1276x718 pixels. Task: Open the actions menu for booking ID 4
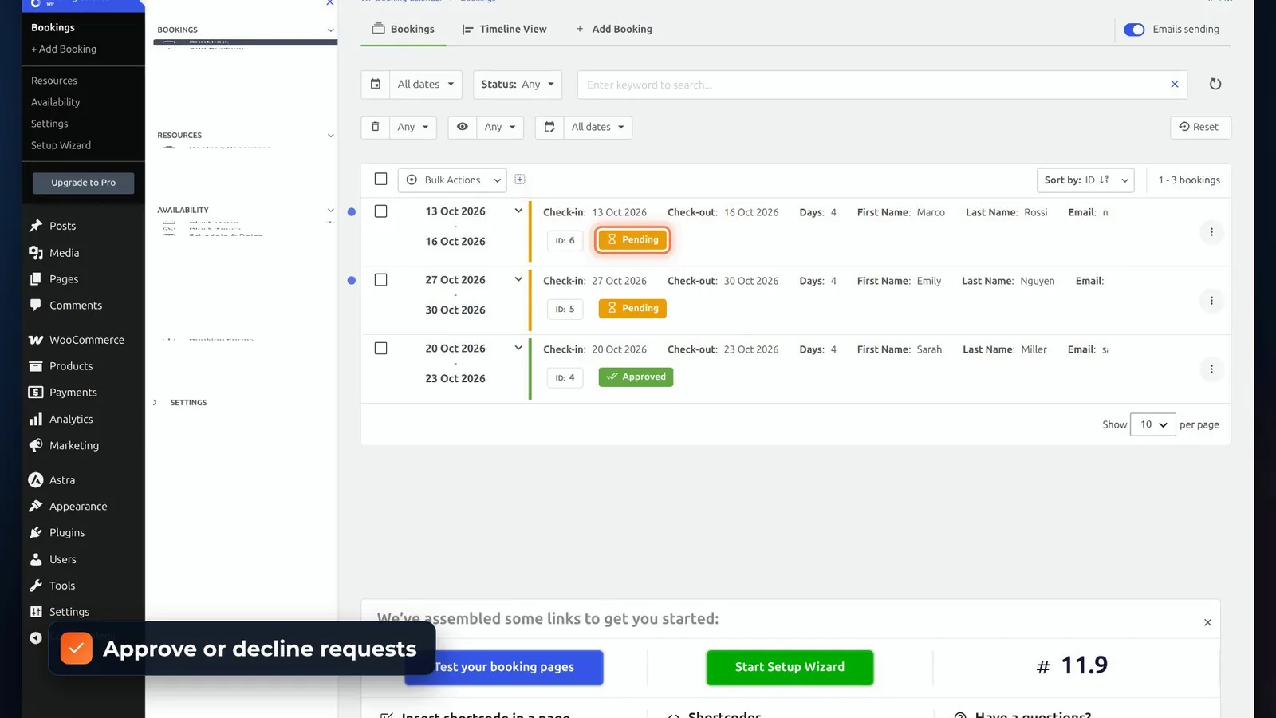[1211, 369]
